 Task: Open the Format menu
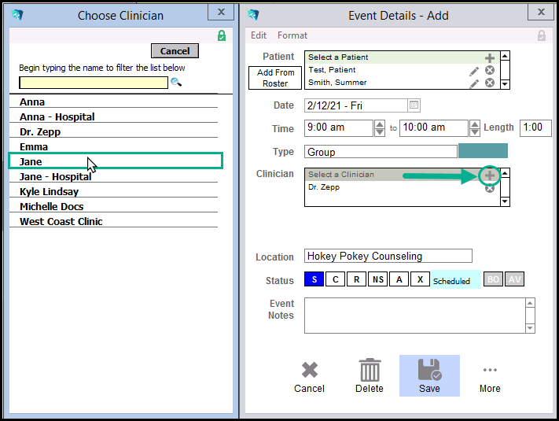[x=292, y=35]
